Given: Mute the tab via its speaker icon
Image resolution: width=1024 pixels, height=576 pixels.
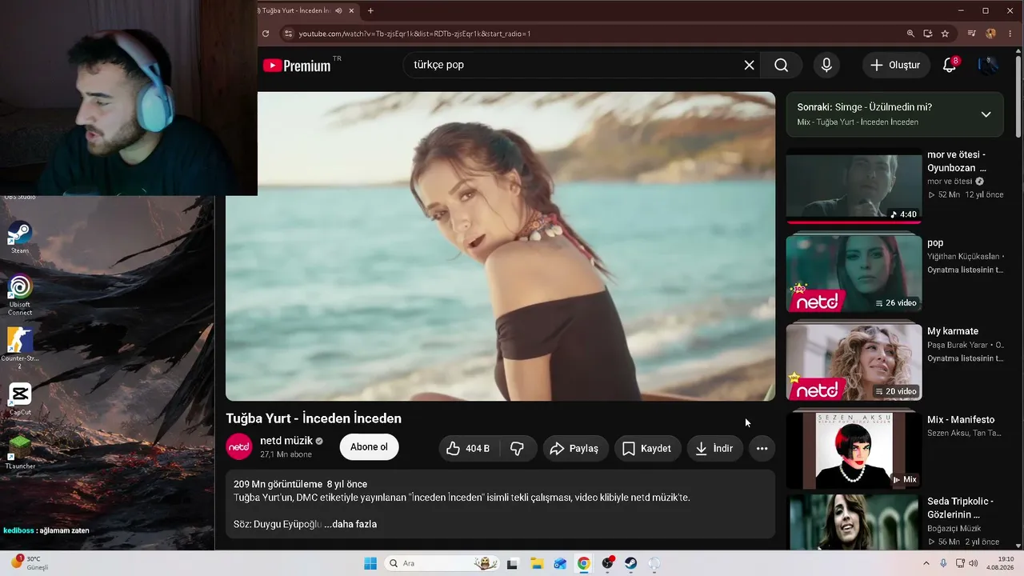Looking at the screenshot, I should click(x=339, y=10).
